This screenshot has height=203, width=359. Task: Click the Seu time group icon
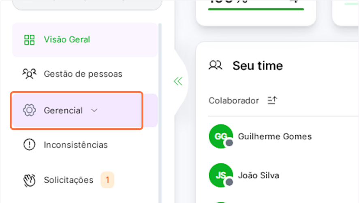[216, 65]
